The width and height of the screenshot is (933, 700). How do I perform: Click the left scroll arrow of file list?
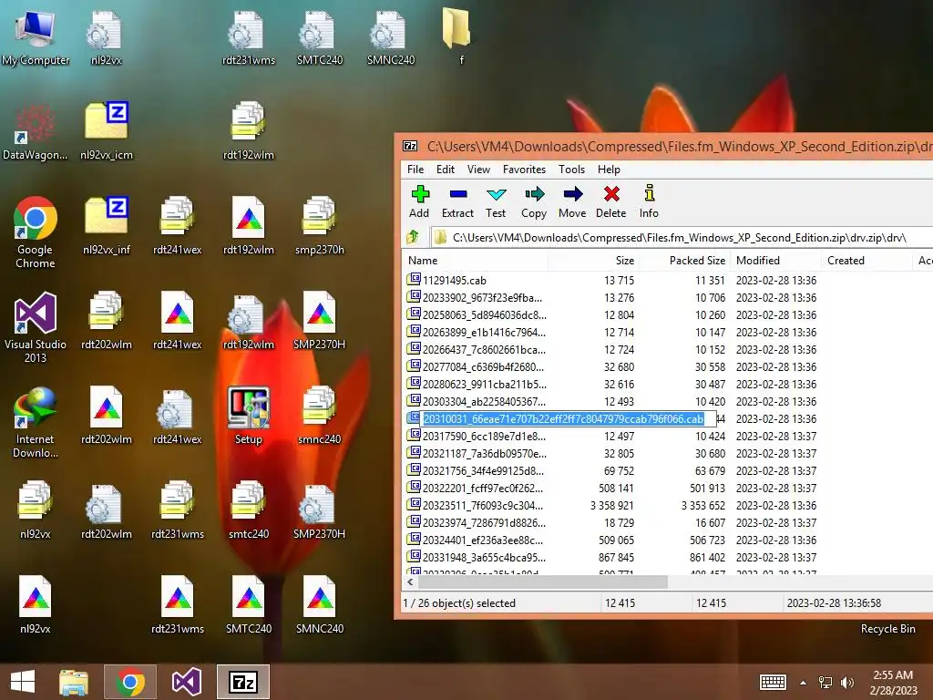[410, 582]
